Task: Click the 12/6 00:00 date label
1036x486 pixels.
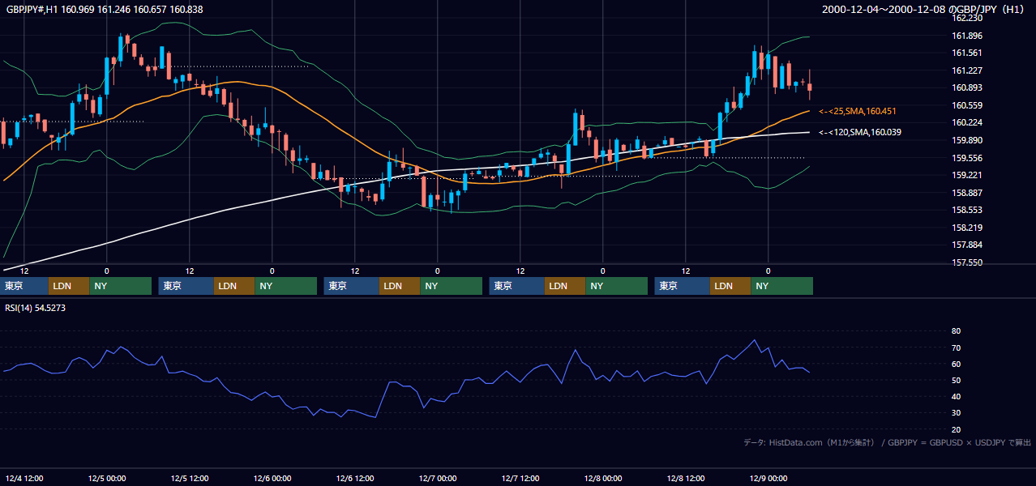Action: click(272, 479)
